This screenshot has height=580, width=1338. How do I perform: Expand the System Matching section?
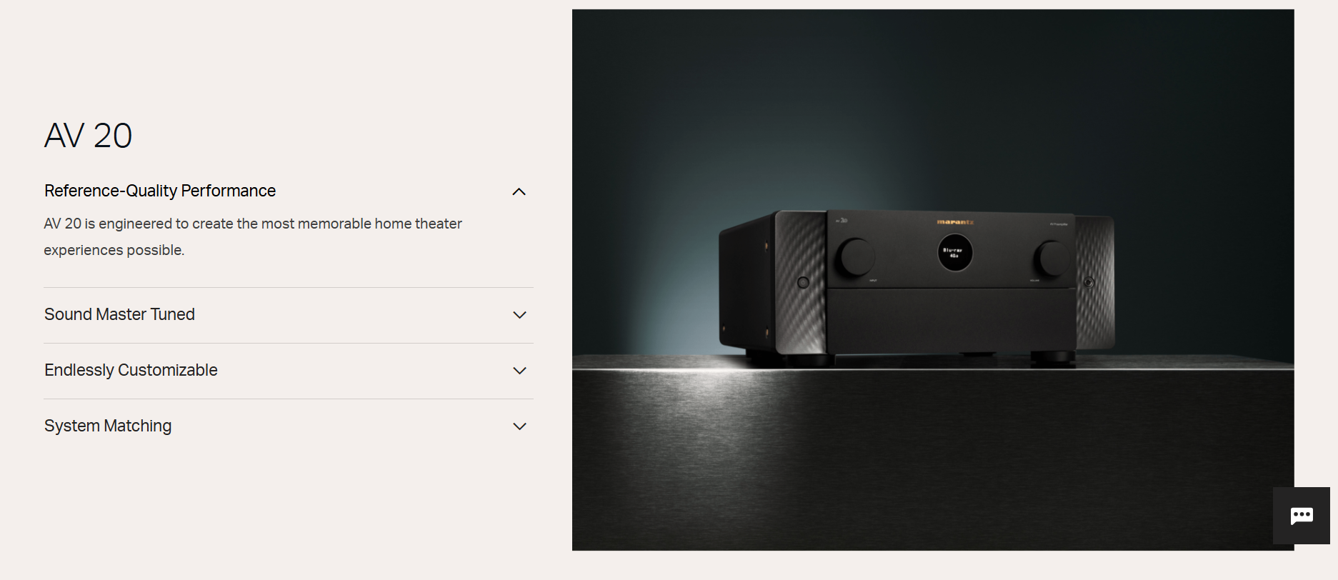coord(289,426)
